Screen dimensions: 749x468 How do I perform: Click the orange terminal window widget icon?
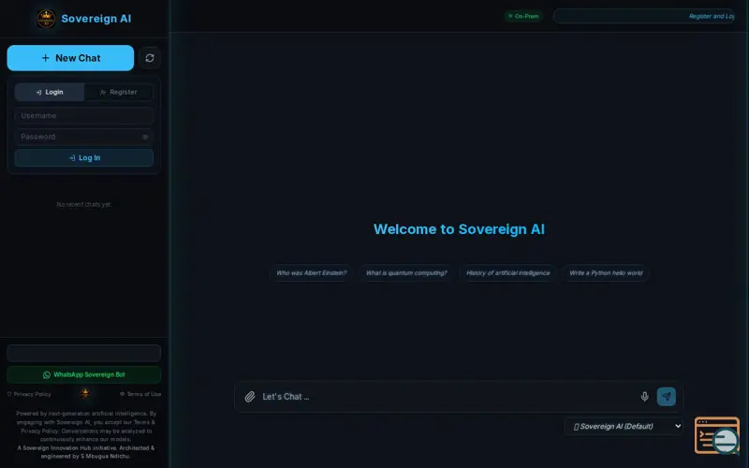coord(717,435)
